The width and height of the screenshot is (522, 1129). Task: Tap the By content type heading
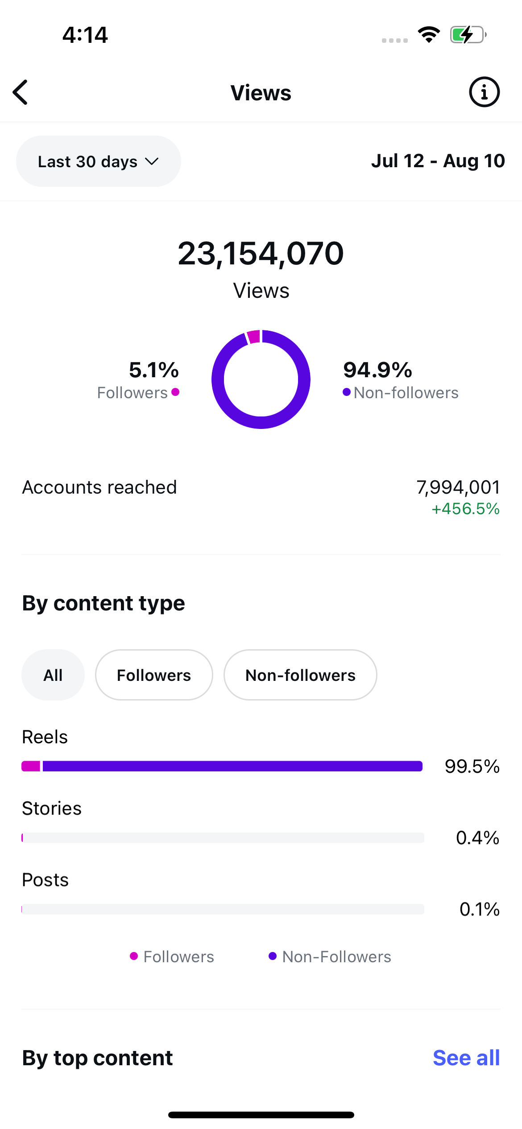(x=104, y=603)
